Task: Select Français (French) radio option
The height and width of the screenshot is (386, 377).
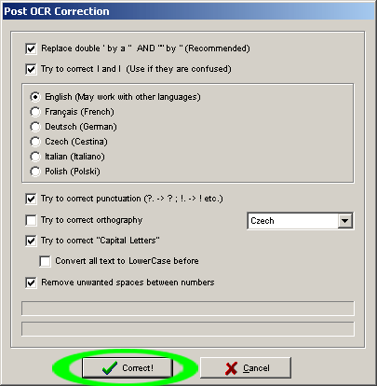Action: point(35,112)
